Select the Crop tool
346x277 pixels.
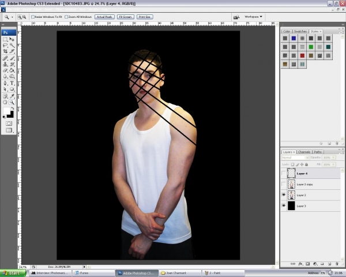tap(5, 51)
